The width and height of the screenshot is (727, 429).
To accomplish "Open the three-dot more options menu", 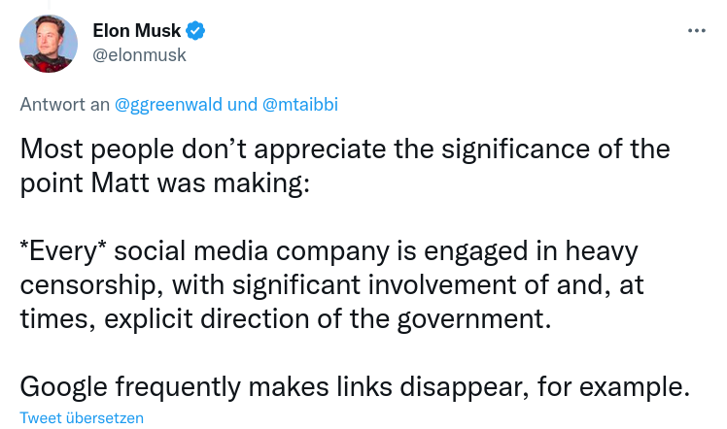I will [x=697, y=31].
